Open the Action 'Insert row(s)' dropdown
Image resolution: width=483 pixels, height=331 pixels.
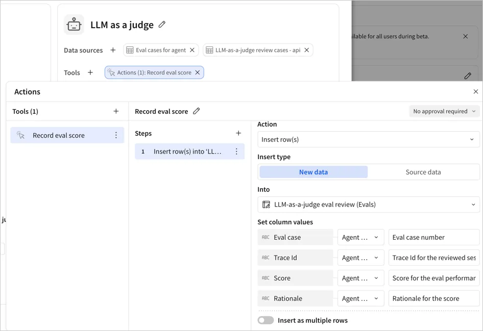pyautogui.click(x=369, y=139)
